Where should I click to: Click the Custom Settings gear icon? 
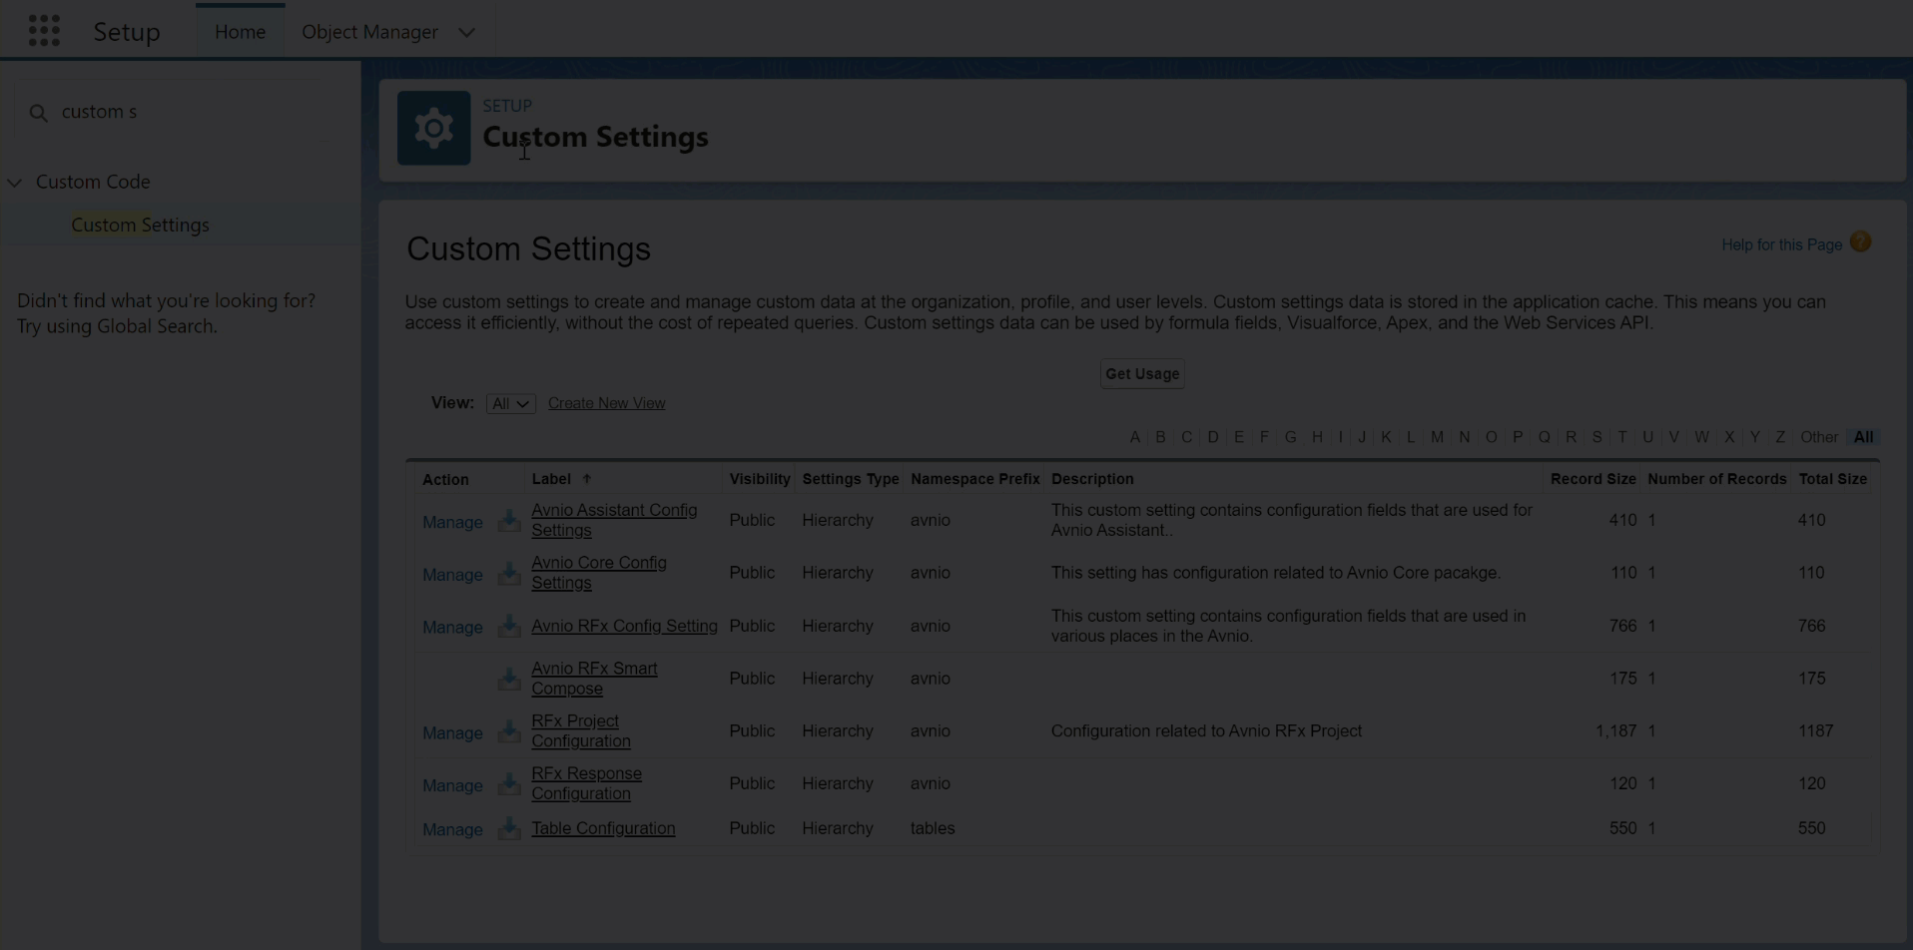pos(434,129)
